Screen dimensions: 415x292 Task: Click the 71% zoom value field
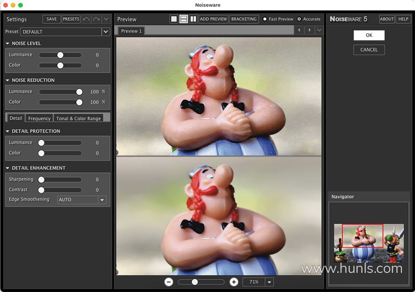[254, 282]
